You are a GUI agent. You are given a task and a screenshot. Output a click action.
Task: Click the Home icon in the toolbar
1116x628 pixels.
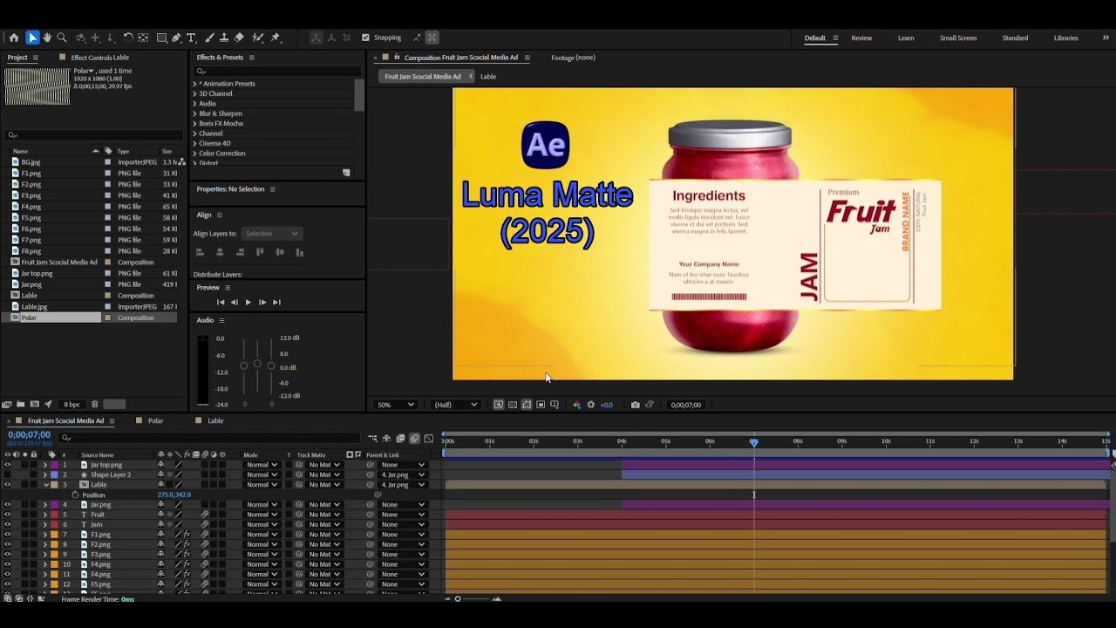tap(14, 38)
